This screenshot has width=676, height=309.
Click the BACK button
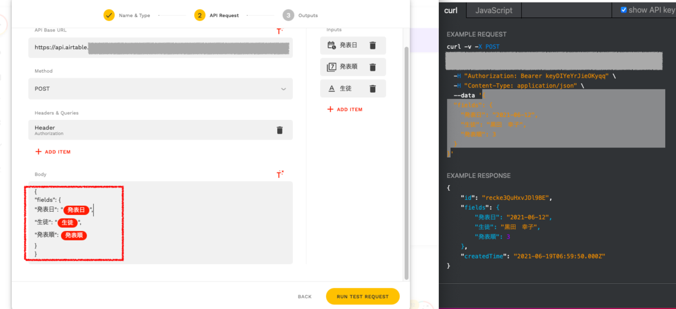305,297
